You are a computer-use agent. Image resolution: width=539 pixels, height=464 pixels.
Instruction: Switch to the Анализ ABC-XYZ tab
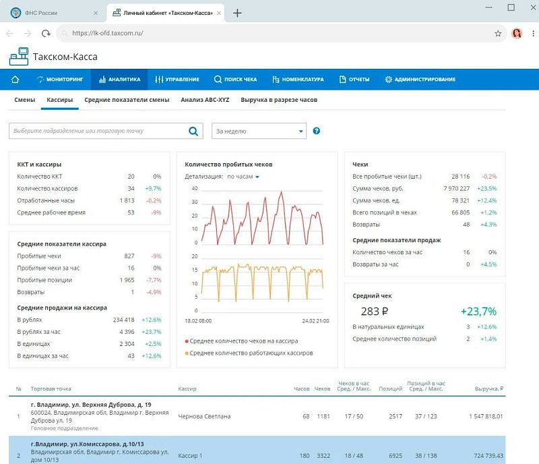205,100
